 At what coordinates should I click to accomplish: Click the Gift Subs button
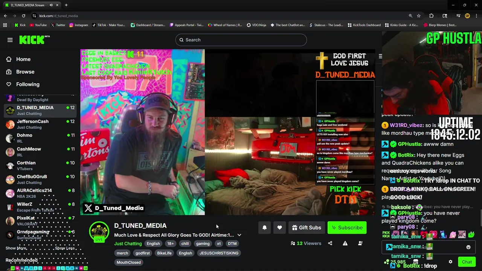point(307,227)
